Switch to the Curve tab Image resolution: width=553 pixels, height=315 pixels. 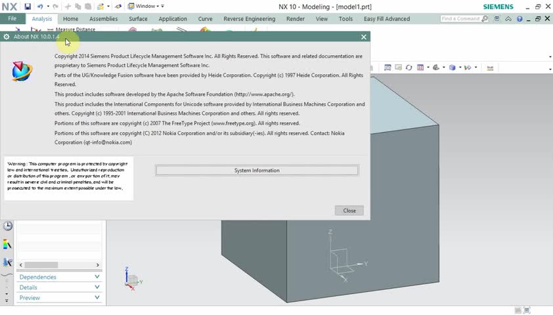coord(206,18)
